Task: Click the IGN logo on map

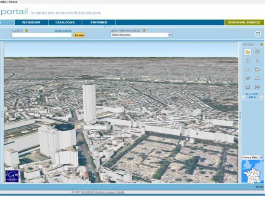Action: (x=12, y=176)
